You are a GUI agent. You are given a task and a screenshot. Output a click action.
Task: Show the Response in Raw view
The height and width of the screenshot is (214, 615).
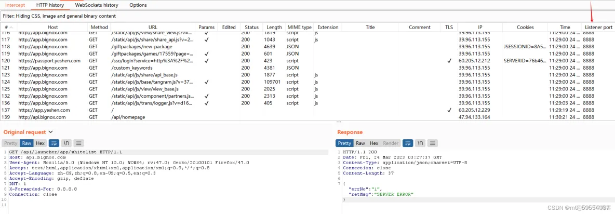[360, 143]
